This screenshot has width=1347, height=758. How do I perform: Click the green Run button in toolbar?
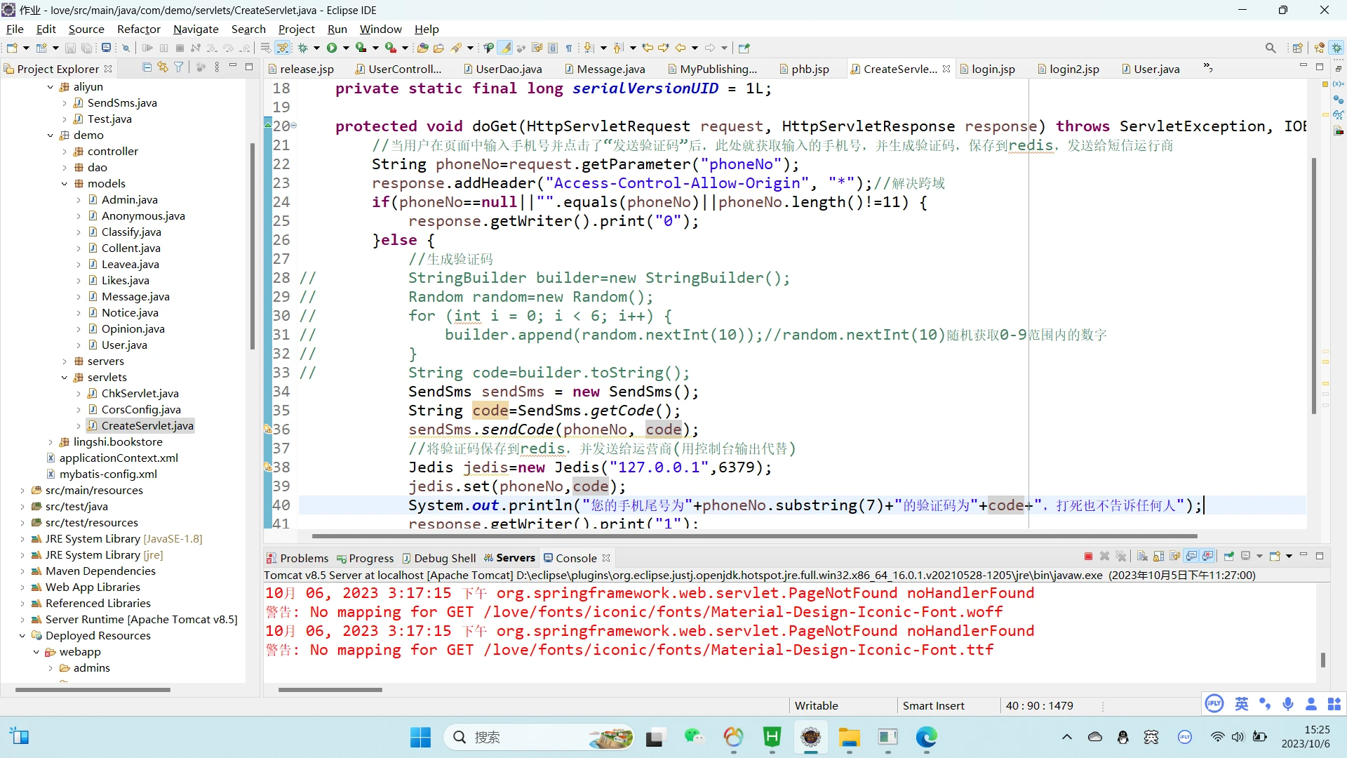pos(332,48)
